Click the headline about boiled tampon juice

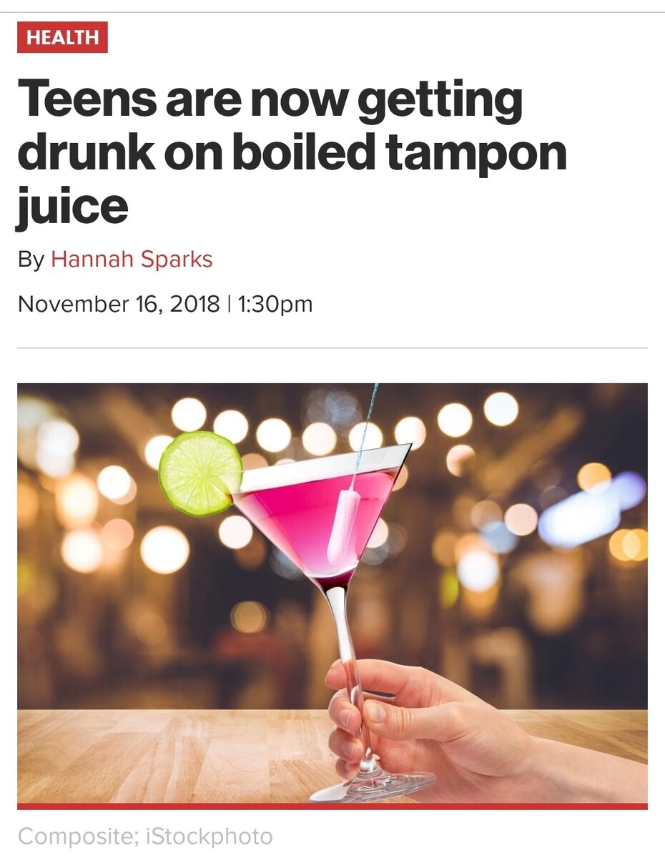[x=292, y=153]
